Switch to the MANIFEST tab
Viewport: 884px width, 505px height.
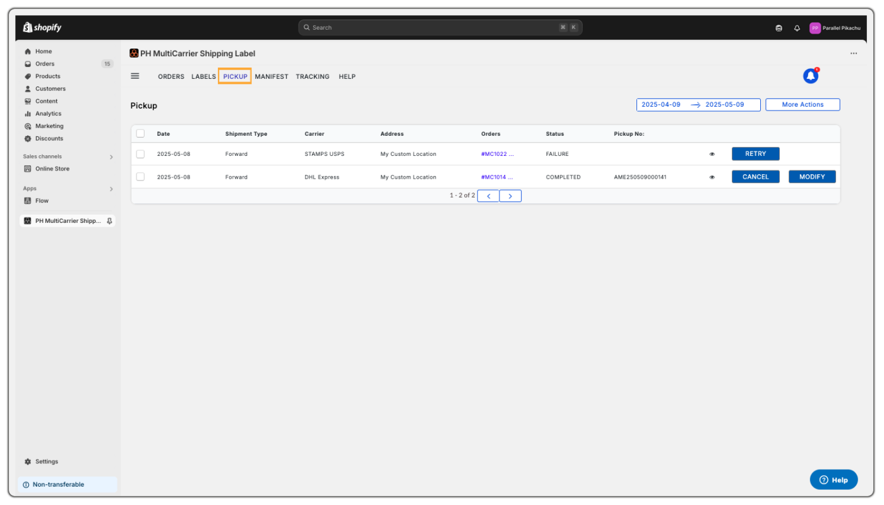tap(272, 76)
